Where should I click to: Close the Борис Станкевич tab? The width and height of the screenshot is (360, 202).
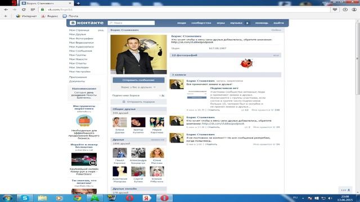coord(70,3)
